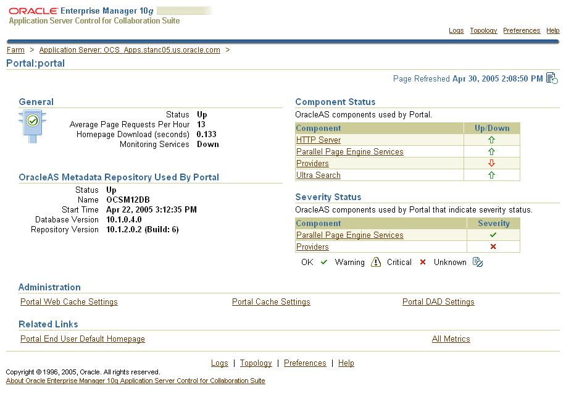Screen dimensions: 566x396
Task: Click the green up arrow for Ultra Search
Action: click(x=491, y=175)
